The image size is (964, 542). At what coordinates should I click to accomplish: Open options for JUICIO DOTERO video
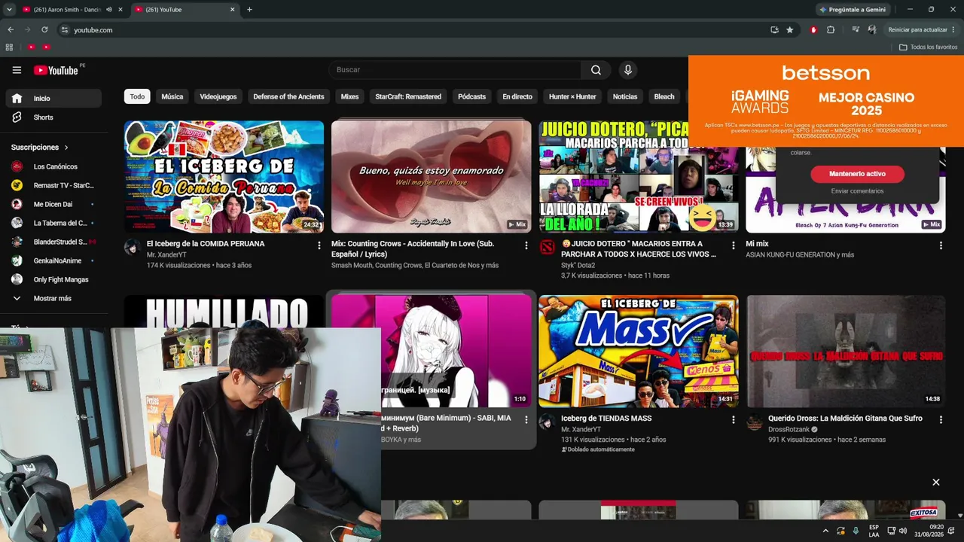(734, 245)
